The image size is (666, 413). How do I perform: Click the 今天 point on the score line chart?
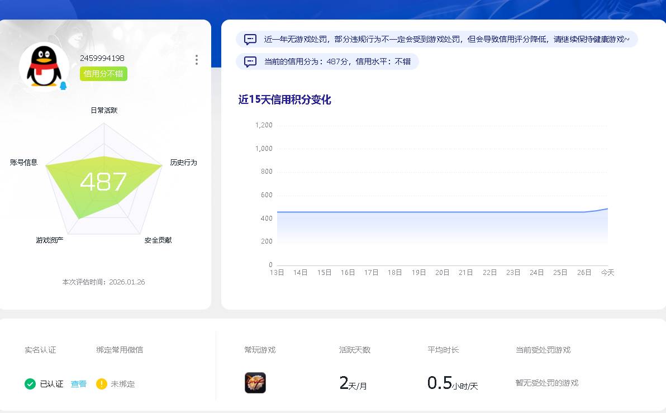click(607, 209)
